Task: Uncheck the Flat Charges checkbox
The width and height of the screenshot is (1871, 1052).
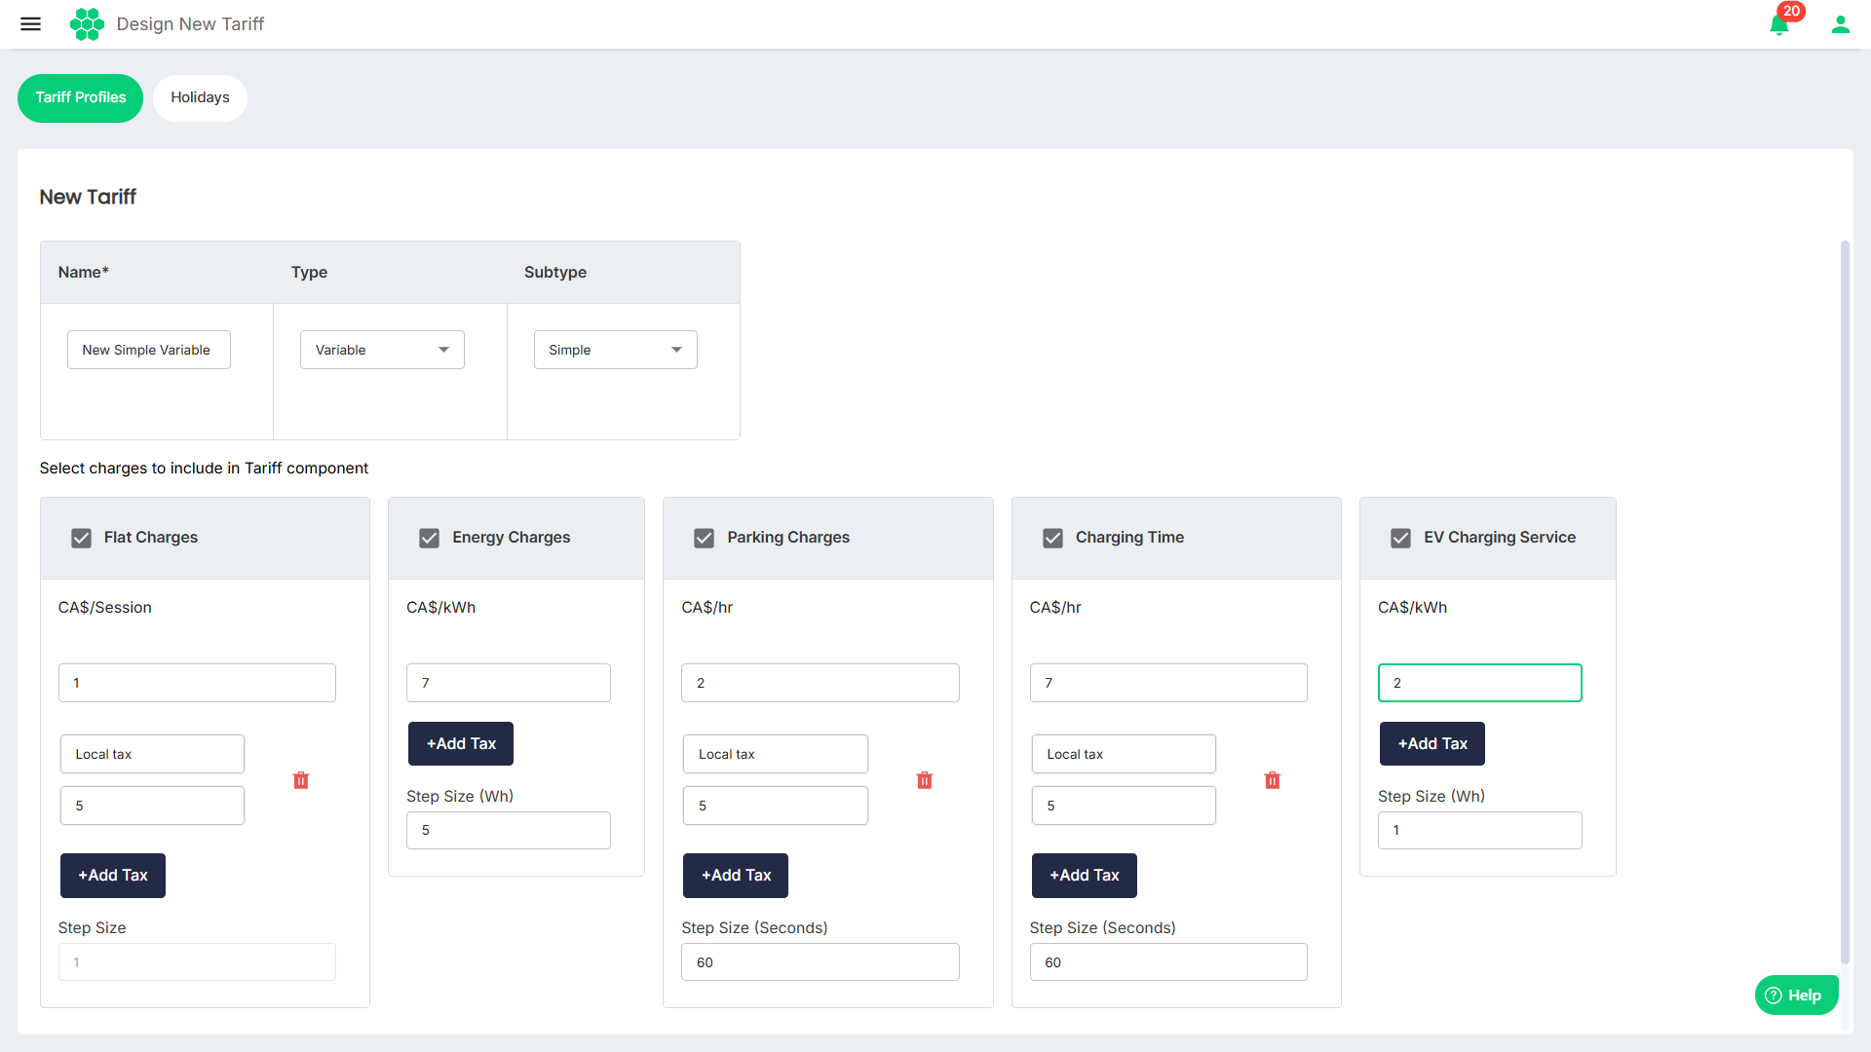Action: (x=81, y=538)
